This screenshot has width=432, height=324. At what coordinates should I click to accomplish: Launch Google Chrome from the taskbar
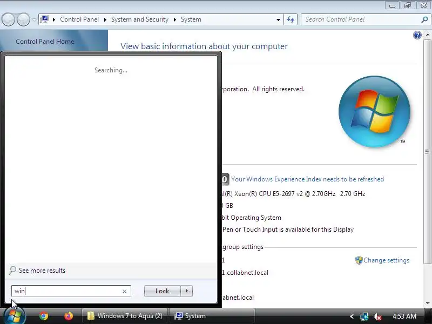(44, 316)
